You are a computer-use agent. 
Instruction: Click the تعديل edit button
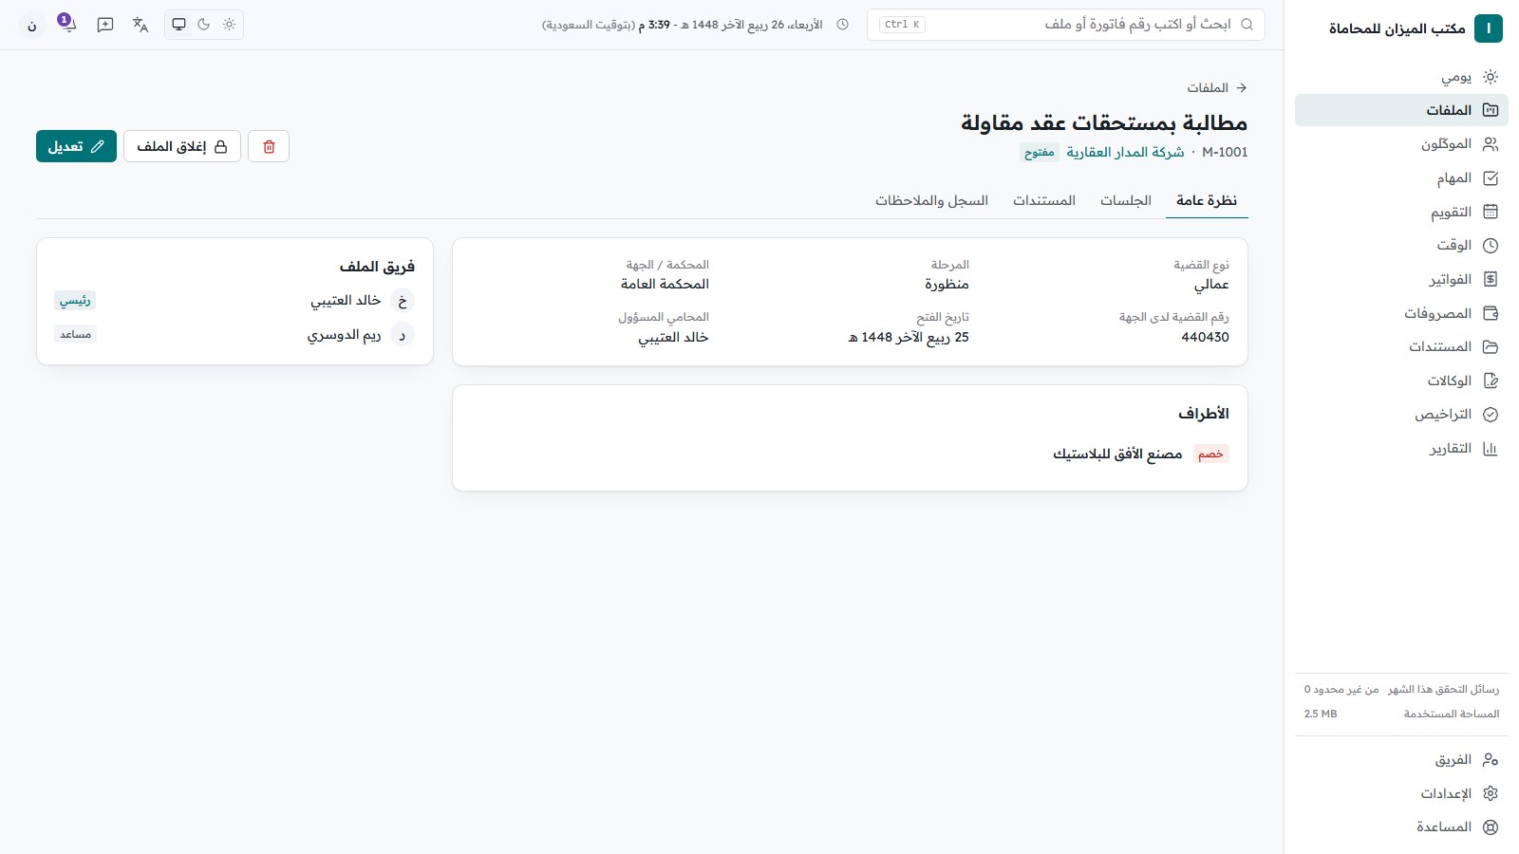(x=76, y=146)
